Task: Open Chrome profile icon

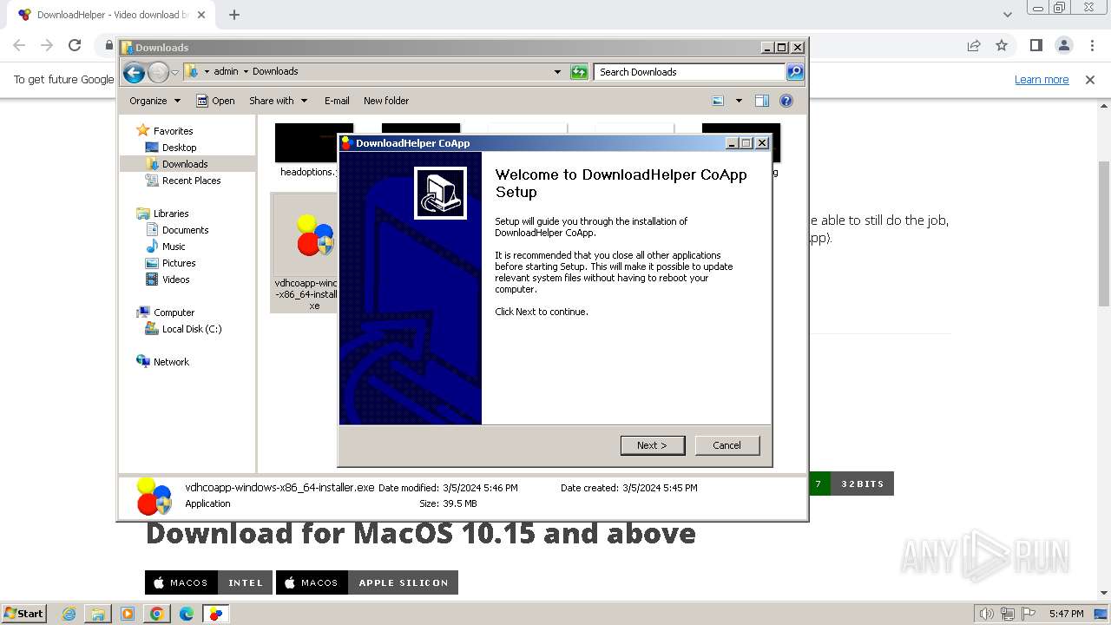Action: pos(1063,45)
